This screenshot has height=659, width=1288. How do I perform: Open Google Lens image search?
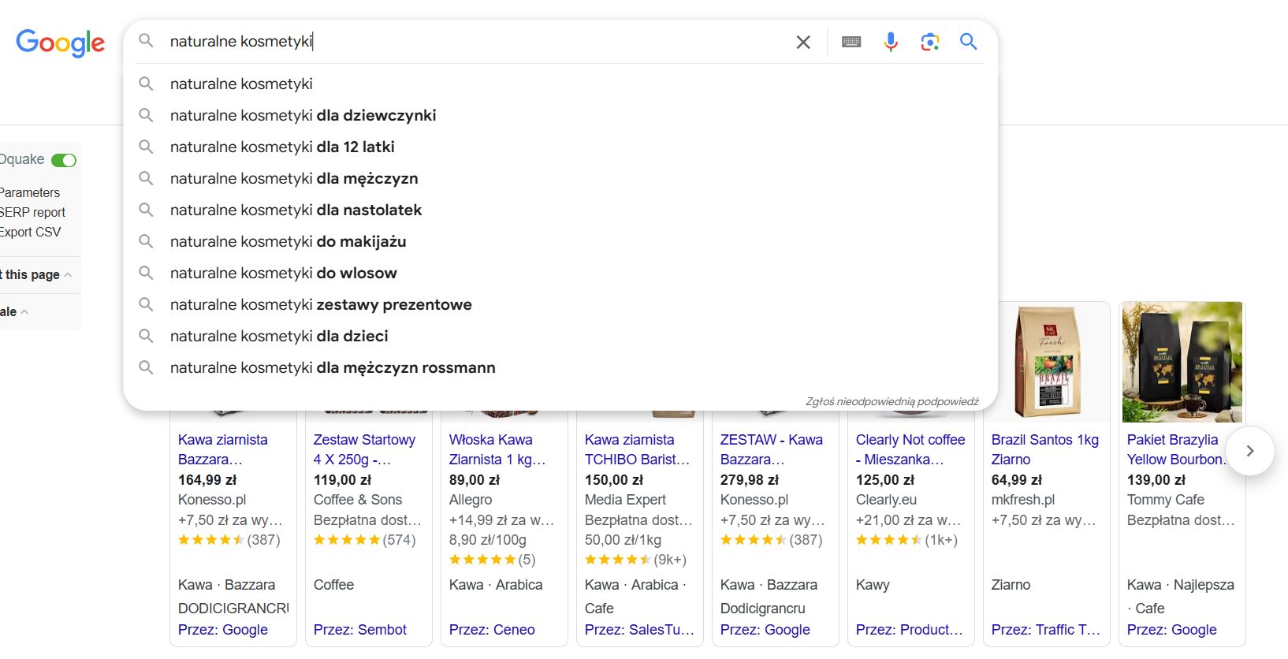click(x=930, y=42)
